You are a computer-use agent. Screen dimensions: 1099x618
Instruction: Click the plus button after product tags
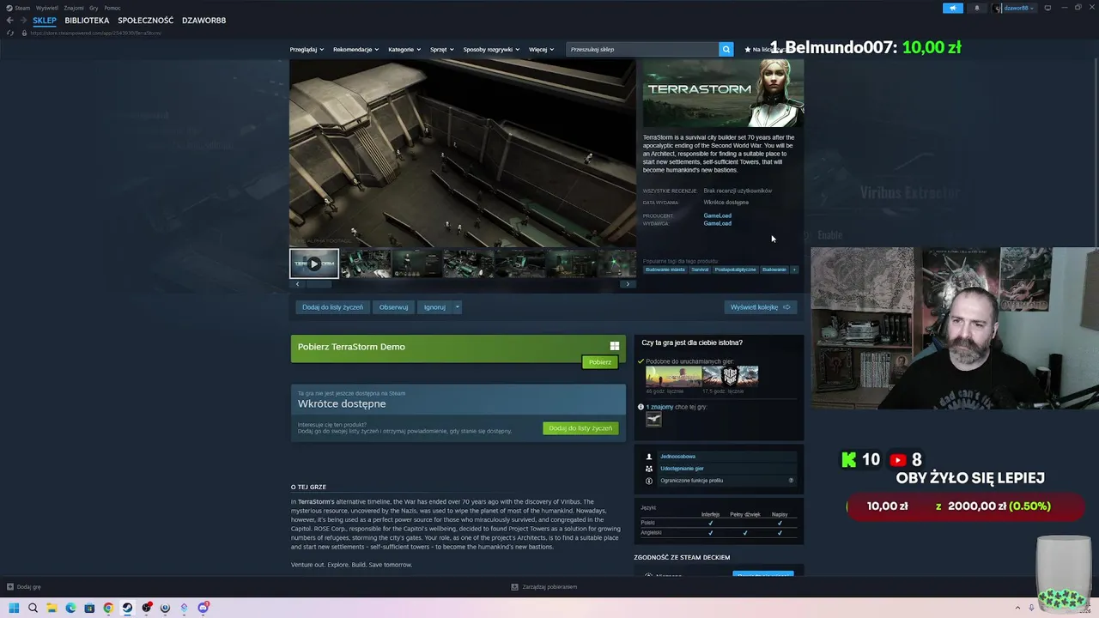(794, 270)
